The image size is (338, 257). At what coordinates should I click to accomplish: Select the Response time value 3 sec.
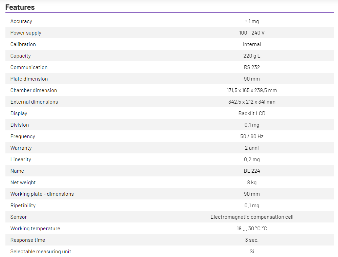coord(252,240)
